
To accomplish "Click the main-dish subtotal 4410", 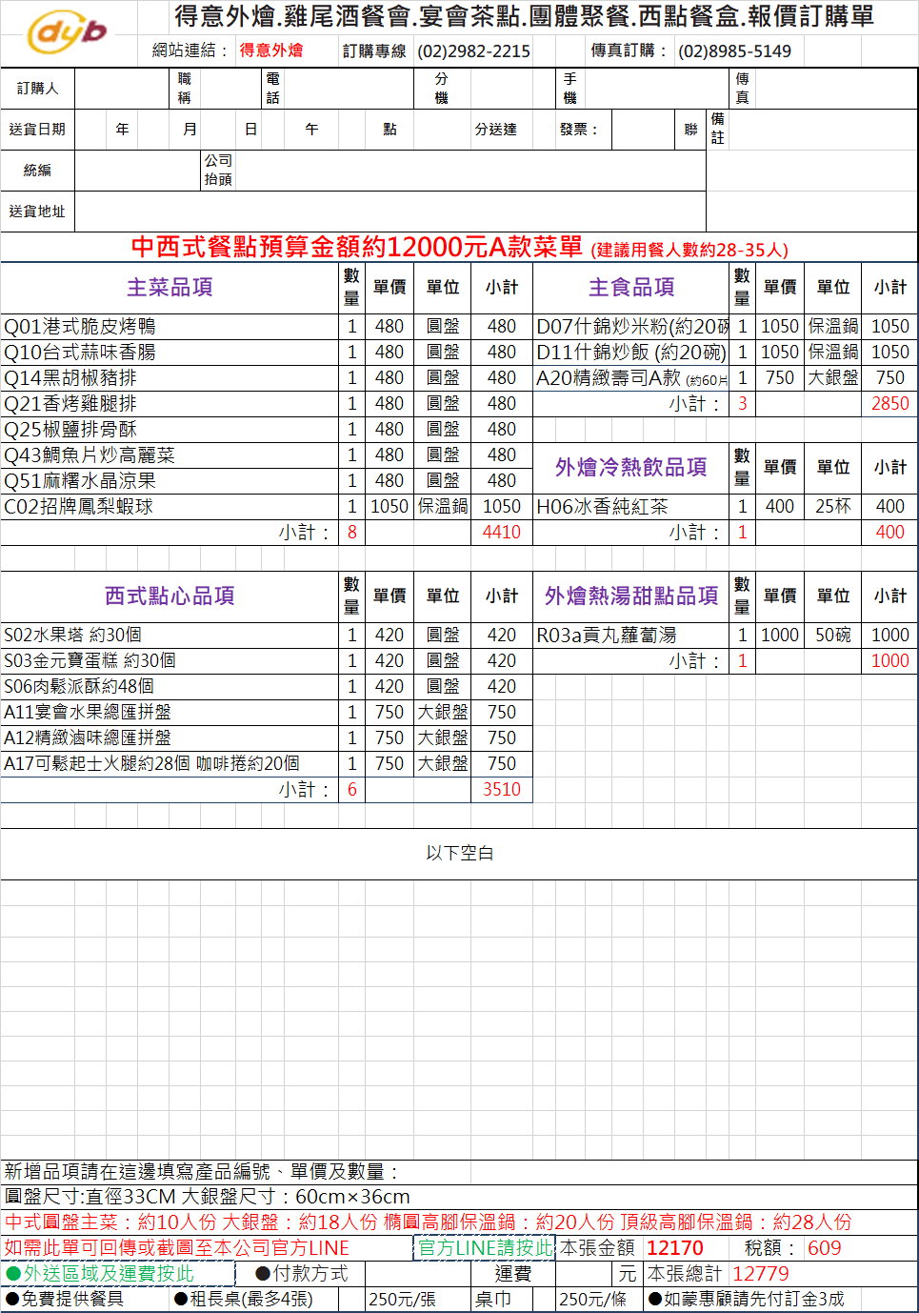I will coord(502,533).
